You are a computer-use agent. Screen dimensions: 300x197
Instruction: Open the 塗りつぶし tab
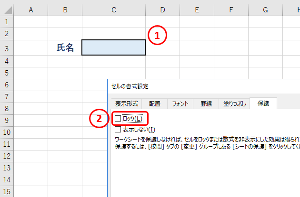pyautogui.click(x=234, y=104)
